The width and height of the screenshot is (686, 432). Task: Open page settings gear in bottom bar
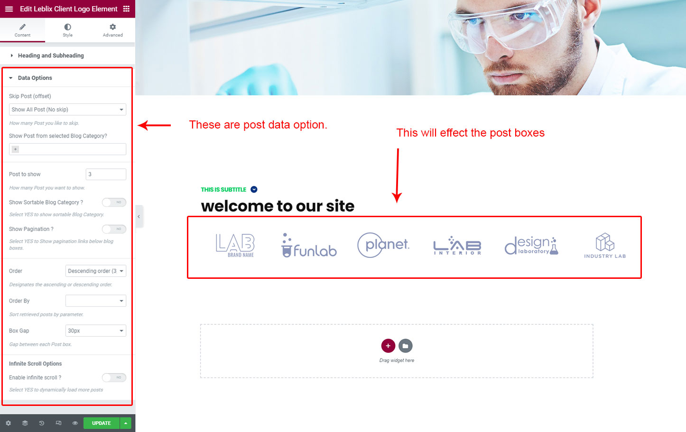8,423
